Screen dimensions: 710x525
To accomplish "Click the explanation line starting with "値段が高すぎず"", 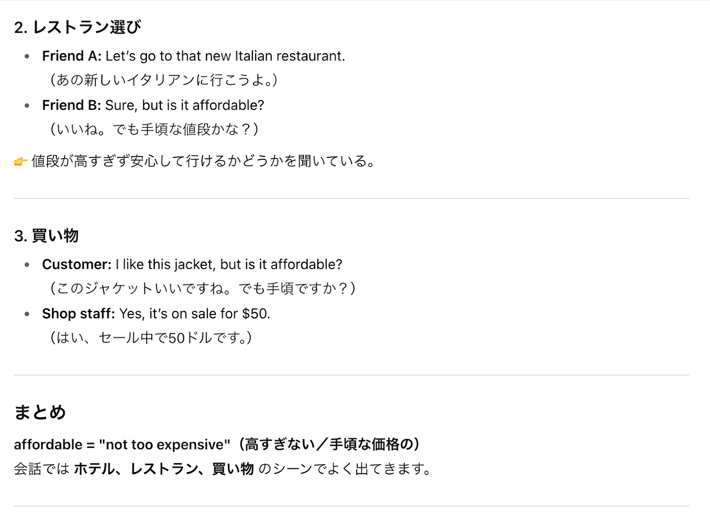I will click(x=203, y=161).
